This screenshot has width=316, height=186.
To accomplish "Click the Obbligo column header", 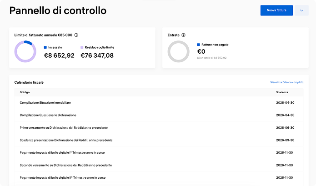I will tap(25, 92).
